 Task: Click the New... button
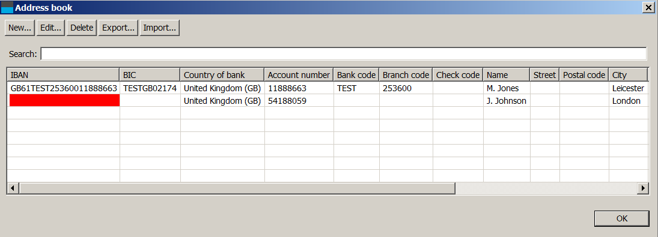tap(20, 28)
